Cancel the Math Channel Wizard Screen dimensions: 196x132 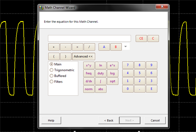tap(155, 120)
